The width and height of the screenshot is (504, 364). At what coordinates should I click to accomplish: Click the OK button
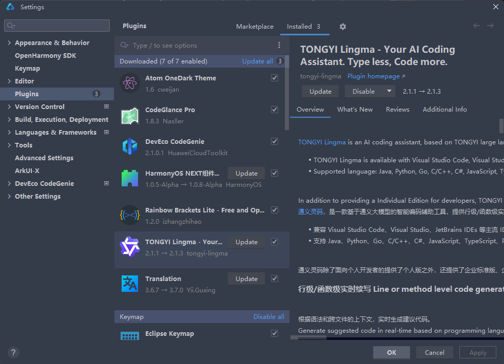[x=392, y=352]
